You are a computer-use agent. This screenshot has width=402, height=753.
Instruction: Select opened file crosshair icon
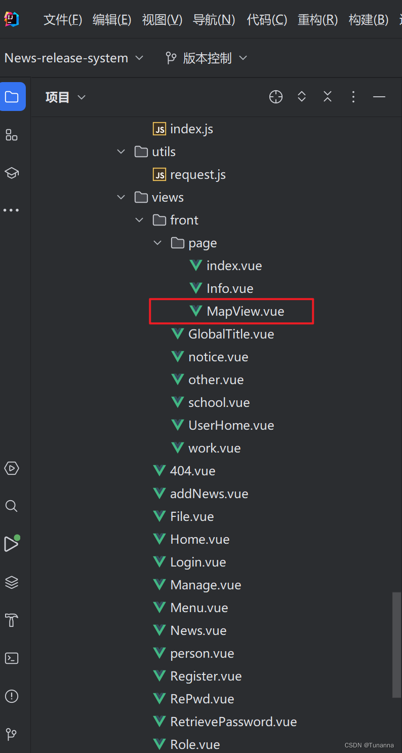(276, 97)
